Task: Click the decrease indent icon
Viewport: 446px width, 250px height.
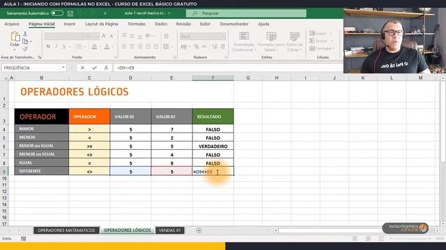Action: point(148,47)
